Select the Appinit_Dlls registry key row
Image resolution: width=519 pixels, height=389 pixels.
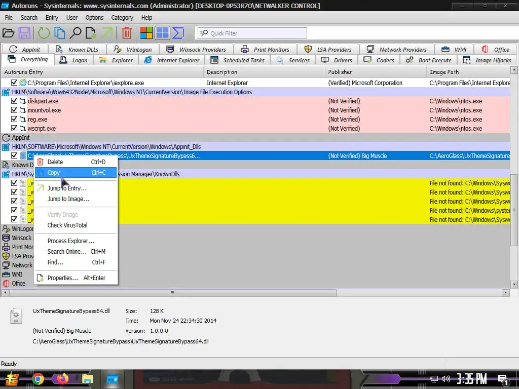click(x=255, y=146)
